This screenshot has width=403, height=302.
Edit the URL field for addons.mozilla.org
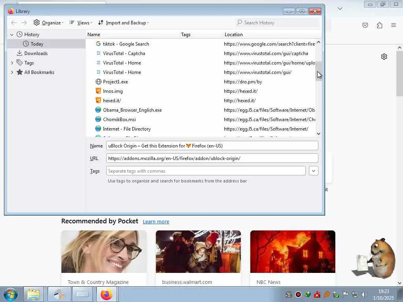[212, 158]
